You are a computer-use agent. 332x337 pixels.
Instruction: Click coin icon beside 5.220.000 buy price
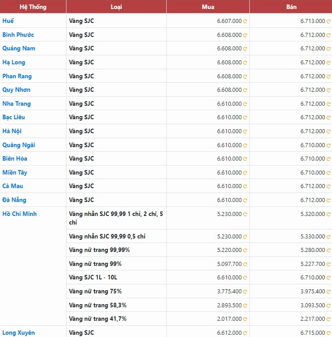pos(245,250)
